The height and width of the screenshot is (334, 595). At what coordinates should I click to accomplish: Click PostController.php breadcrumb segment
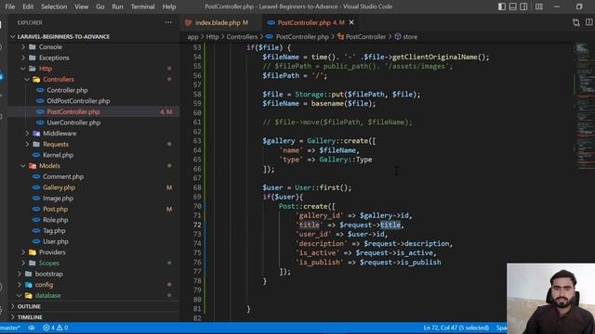click(x=302, y=37)
